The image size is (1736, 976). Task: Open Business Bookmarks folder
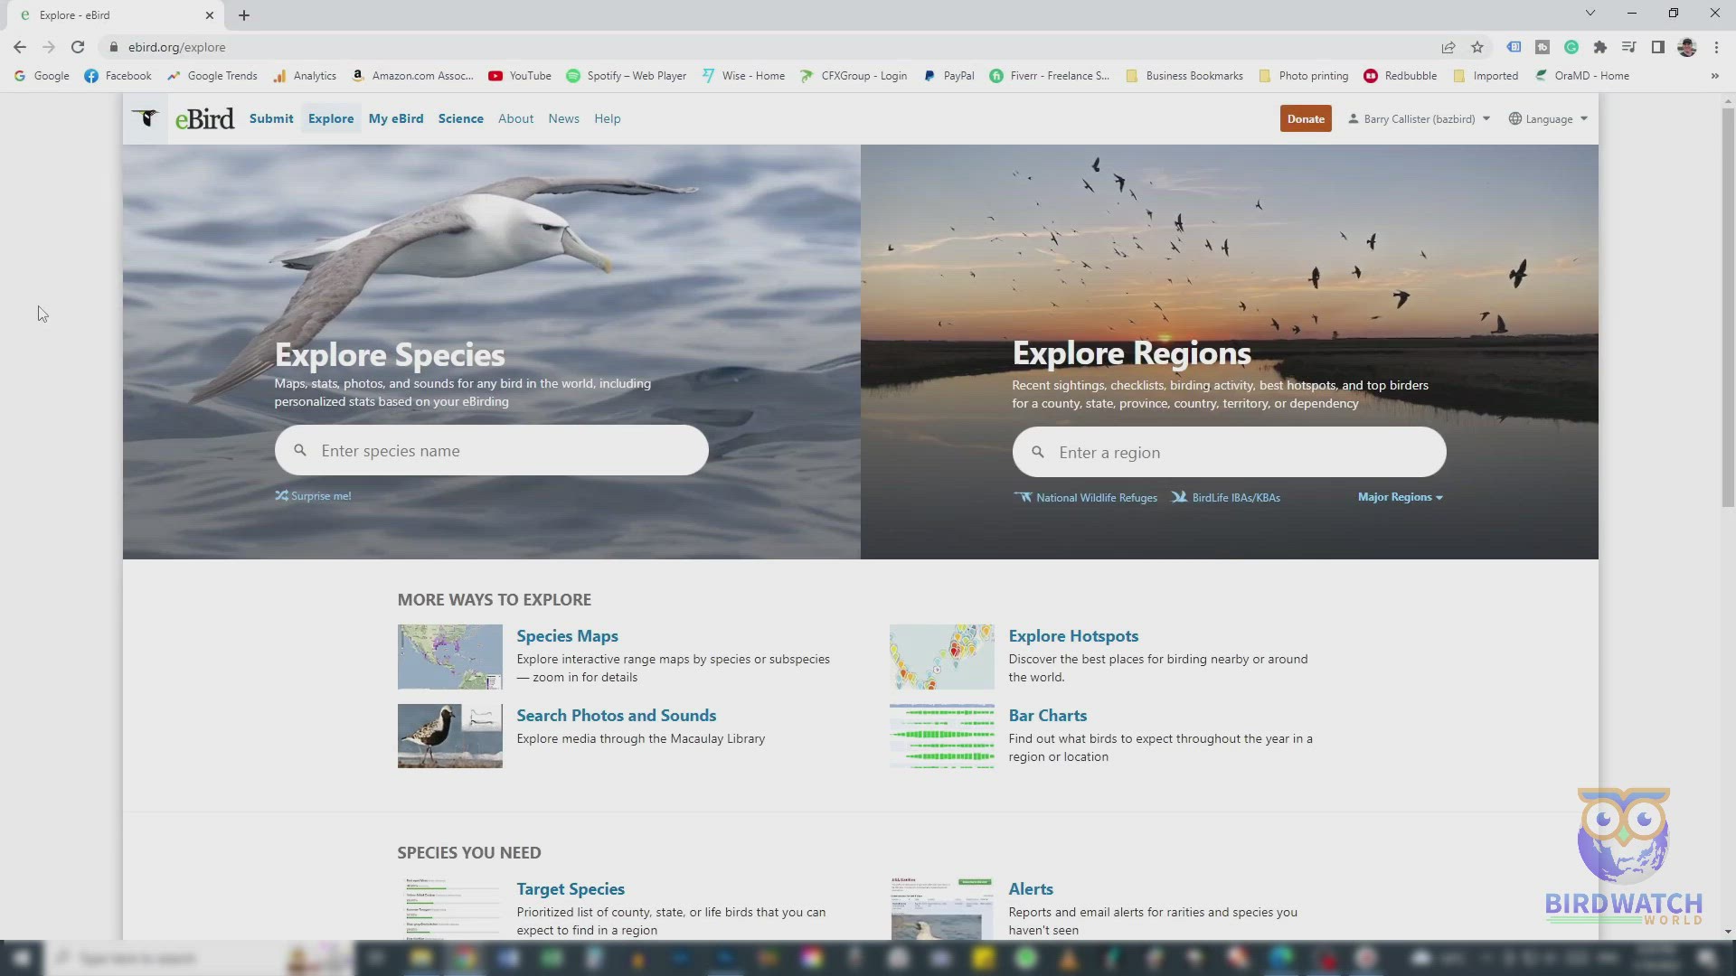[x=1184, y=76]
